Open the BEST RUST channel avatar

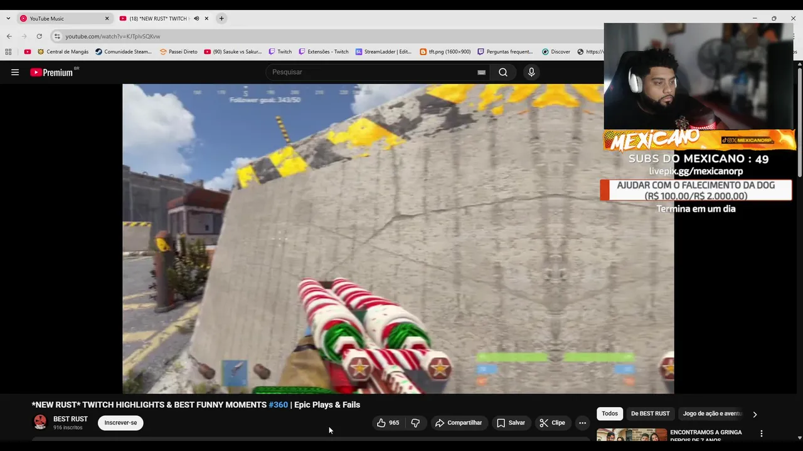[40, 422]
